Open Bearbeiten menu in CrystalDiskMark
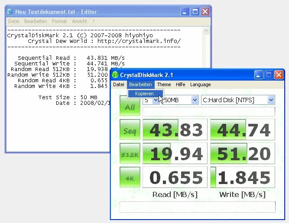 140,84
